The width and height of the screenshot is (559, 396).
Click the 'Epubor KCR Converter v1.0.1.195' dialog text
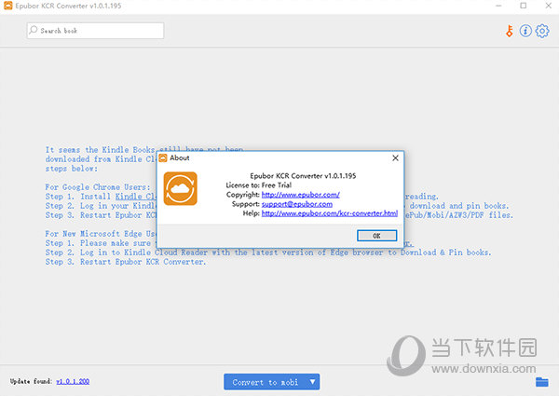[303, 176]
